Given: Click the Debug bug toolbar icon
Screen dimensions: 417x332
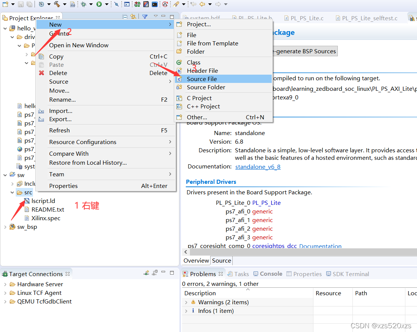Looking at the screenshot, I should (x=83, y=4).
